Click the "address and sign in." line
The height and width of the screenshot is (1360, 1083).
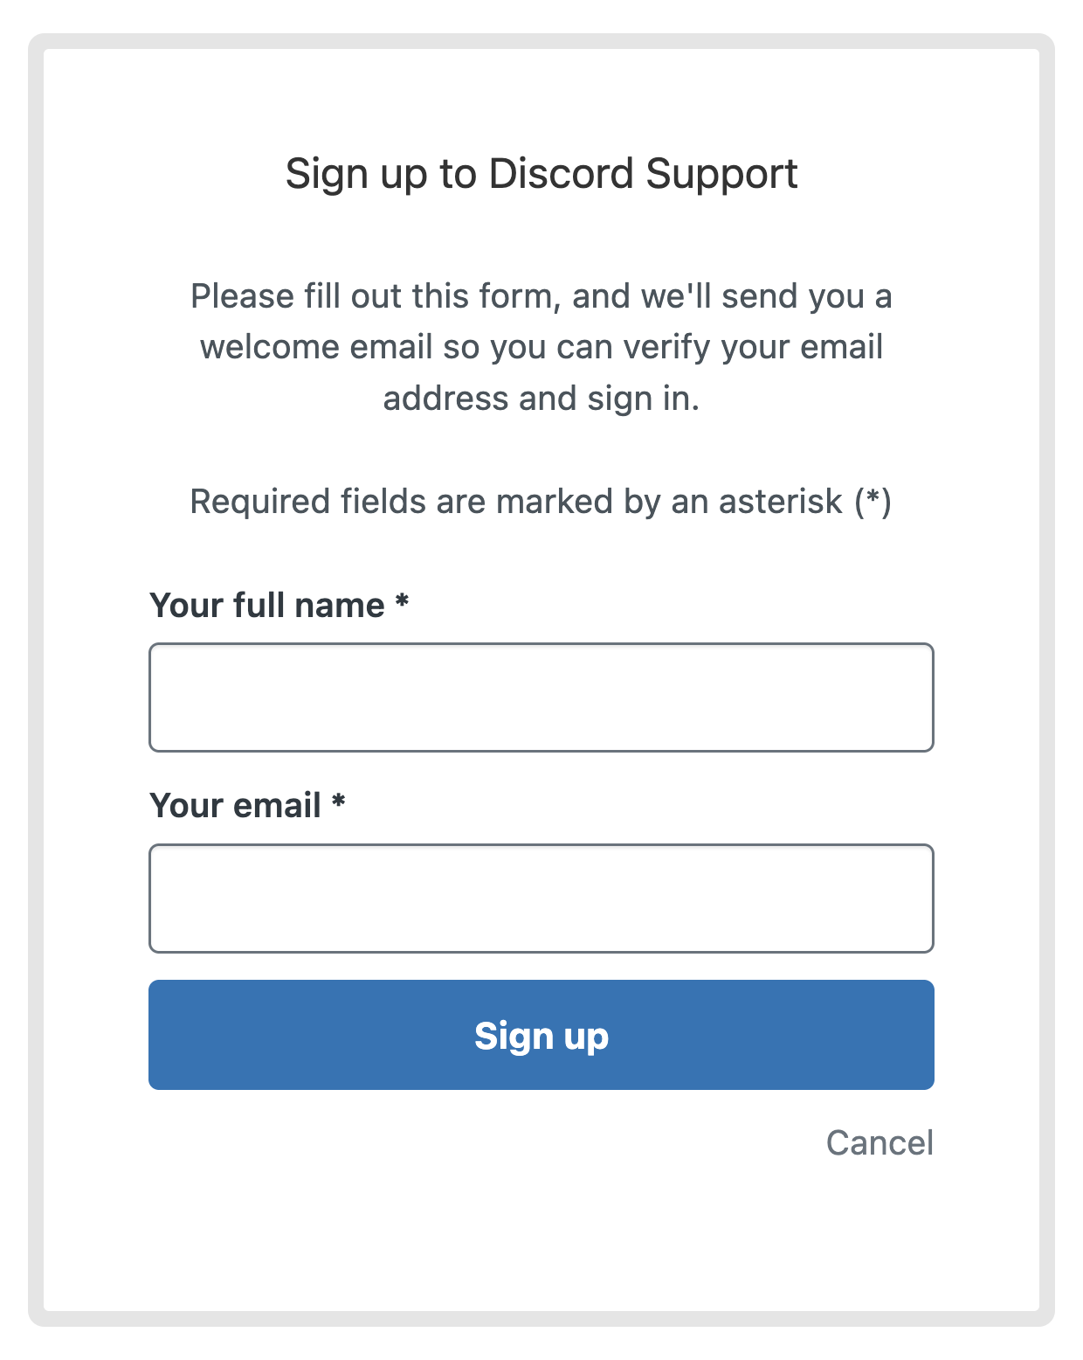pyautogui.click(x=541, y=399)
